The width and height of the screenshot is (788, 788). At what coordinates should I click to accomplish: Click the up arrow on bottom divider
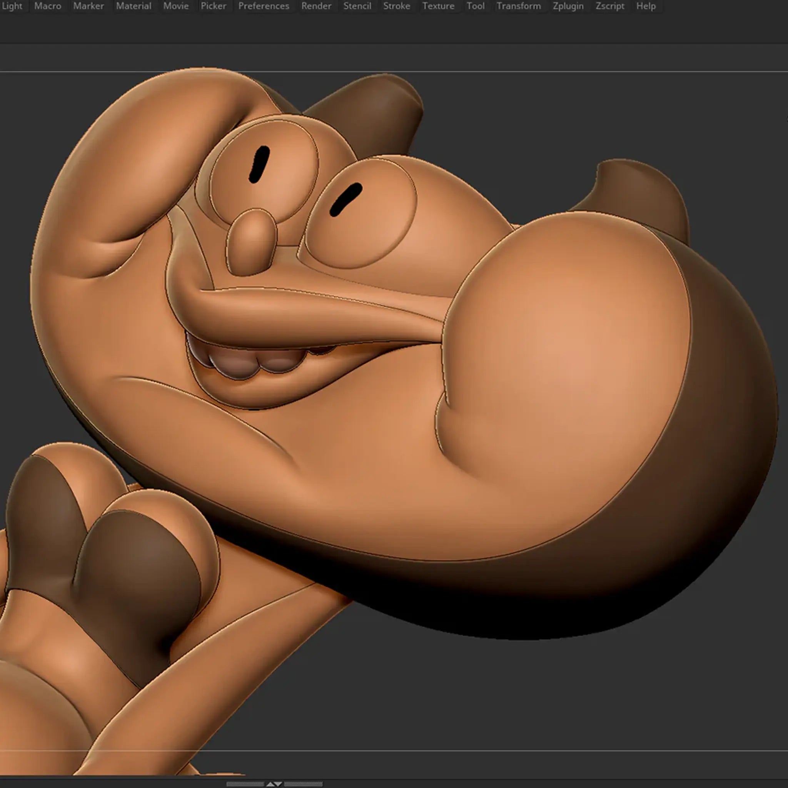[270, 784]
